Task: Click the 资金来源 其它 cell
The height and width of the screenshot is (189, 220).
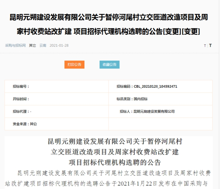Action: [x=57, y=124]
